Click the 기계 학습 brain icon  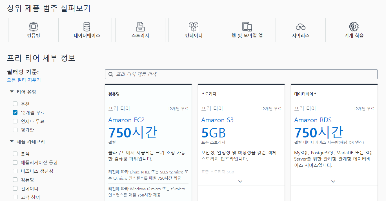click(x=354, y=27)
